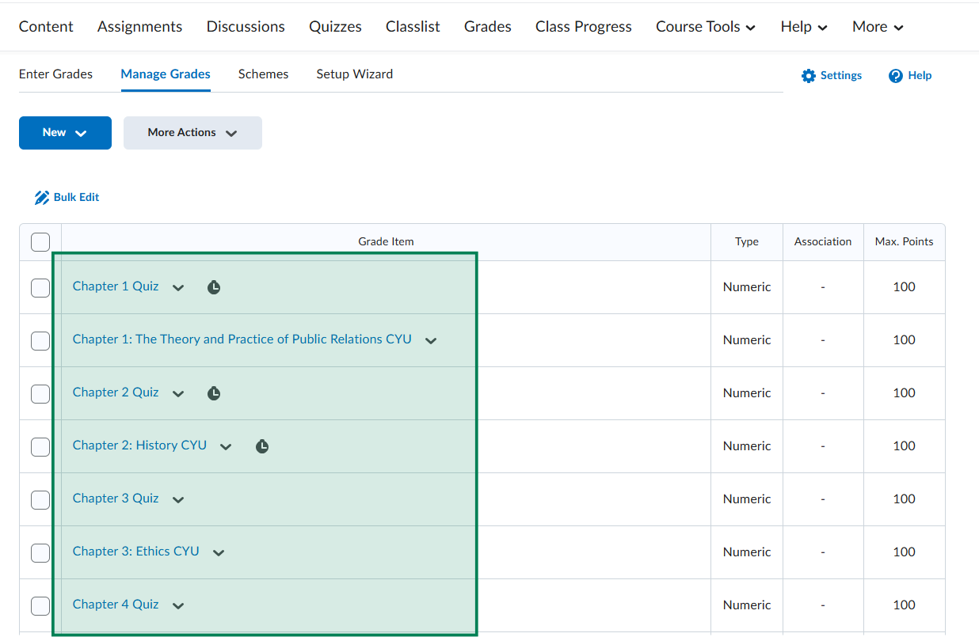Expand the More Actions dropdown
This screenshot has height=637, width=979.
pyautogui.click(x=192, y=133)
